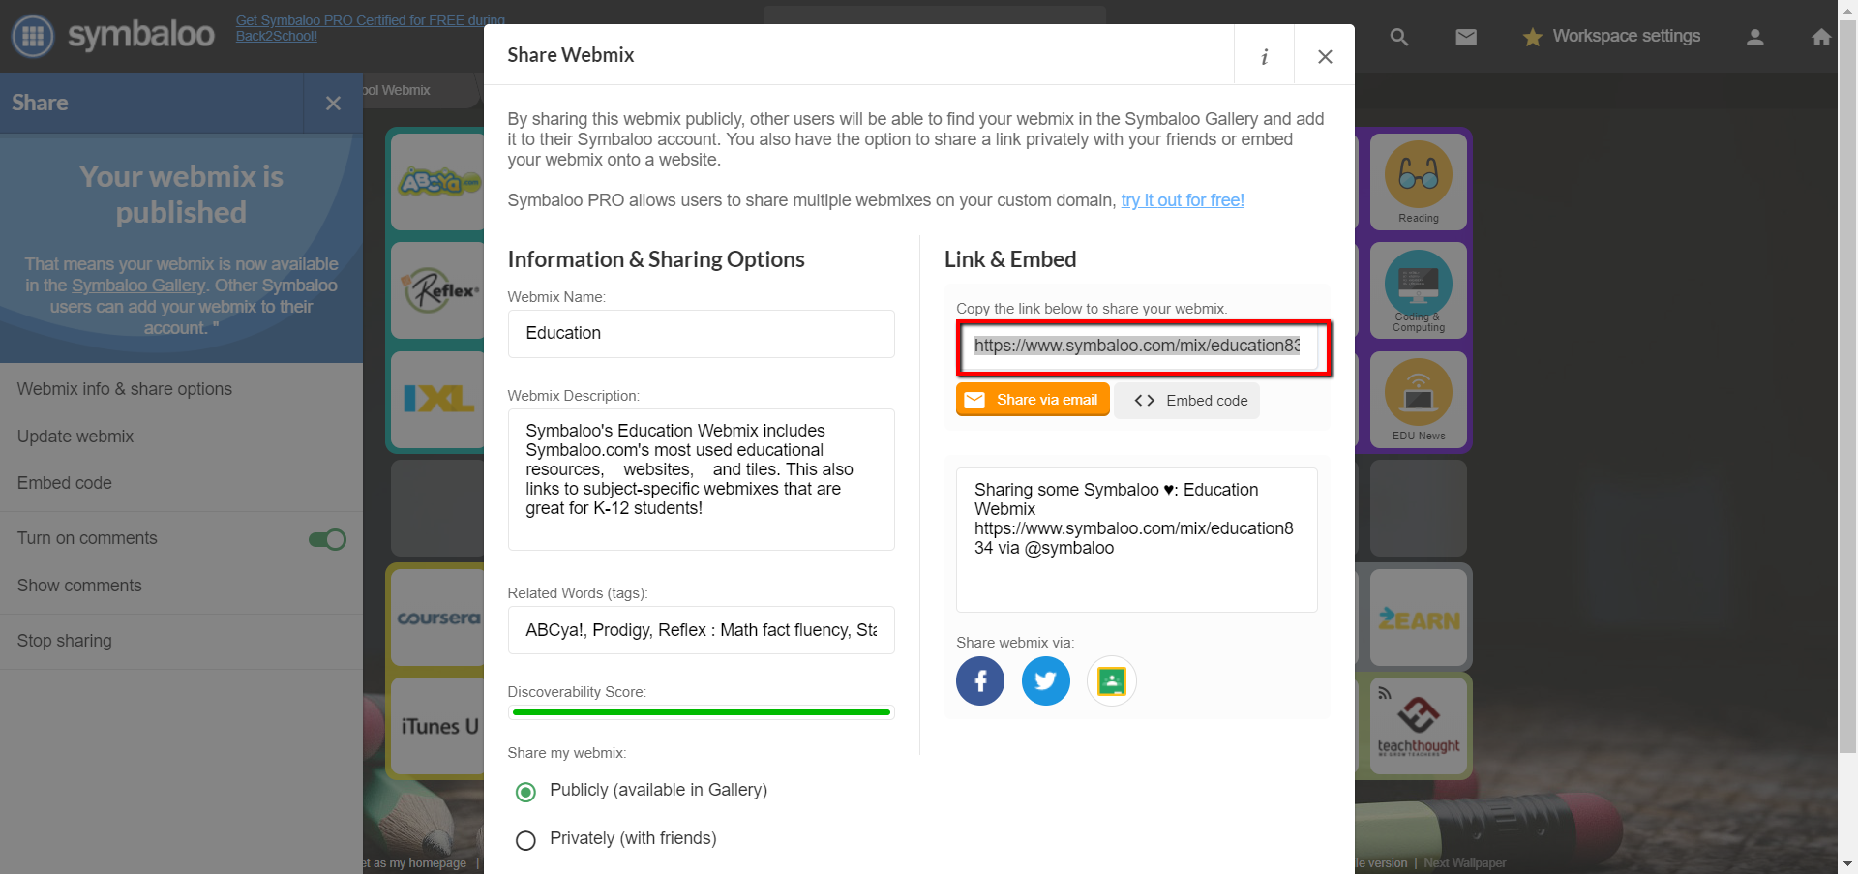Click the search magnifier icon
Image resolution: width=1858 pixels, height=874 pixels.
pyautogui.click(x=1398, y=37)
